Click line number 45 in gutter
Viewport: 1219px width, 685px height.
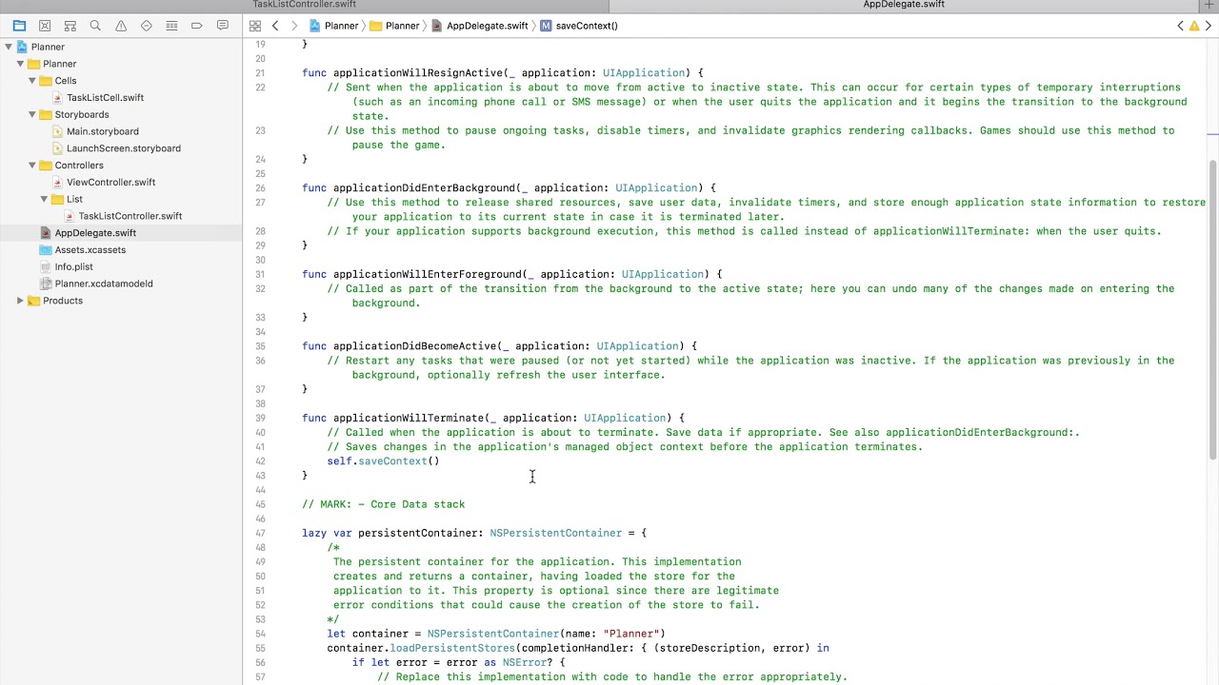click(x=261, y=504)
